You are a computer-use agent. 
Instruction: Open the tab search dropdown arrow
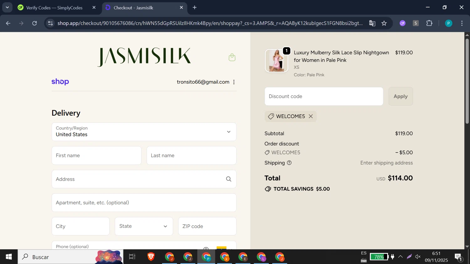click(x=7, y=8)
